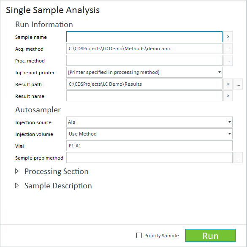
Task: Browse for the Result path folder
Action: 238,84
